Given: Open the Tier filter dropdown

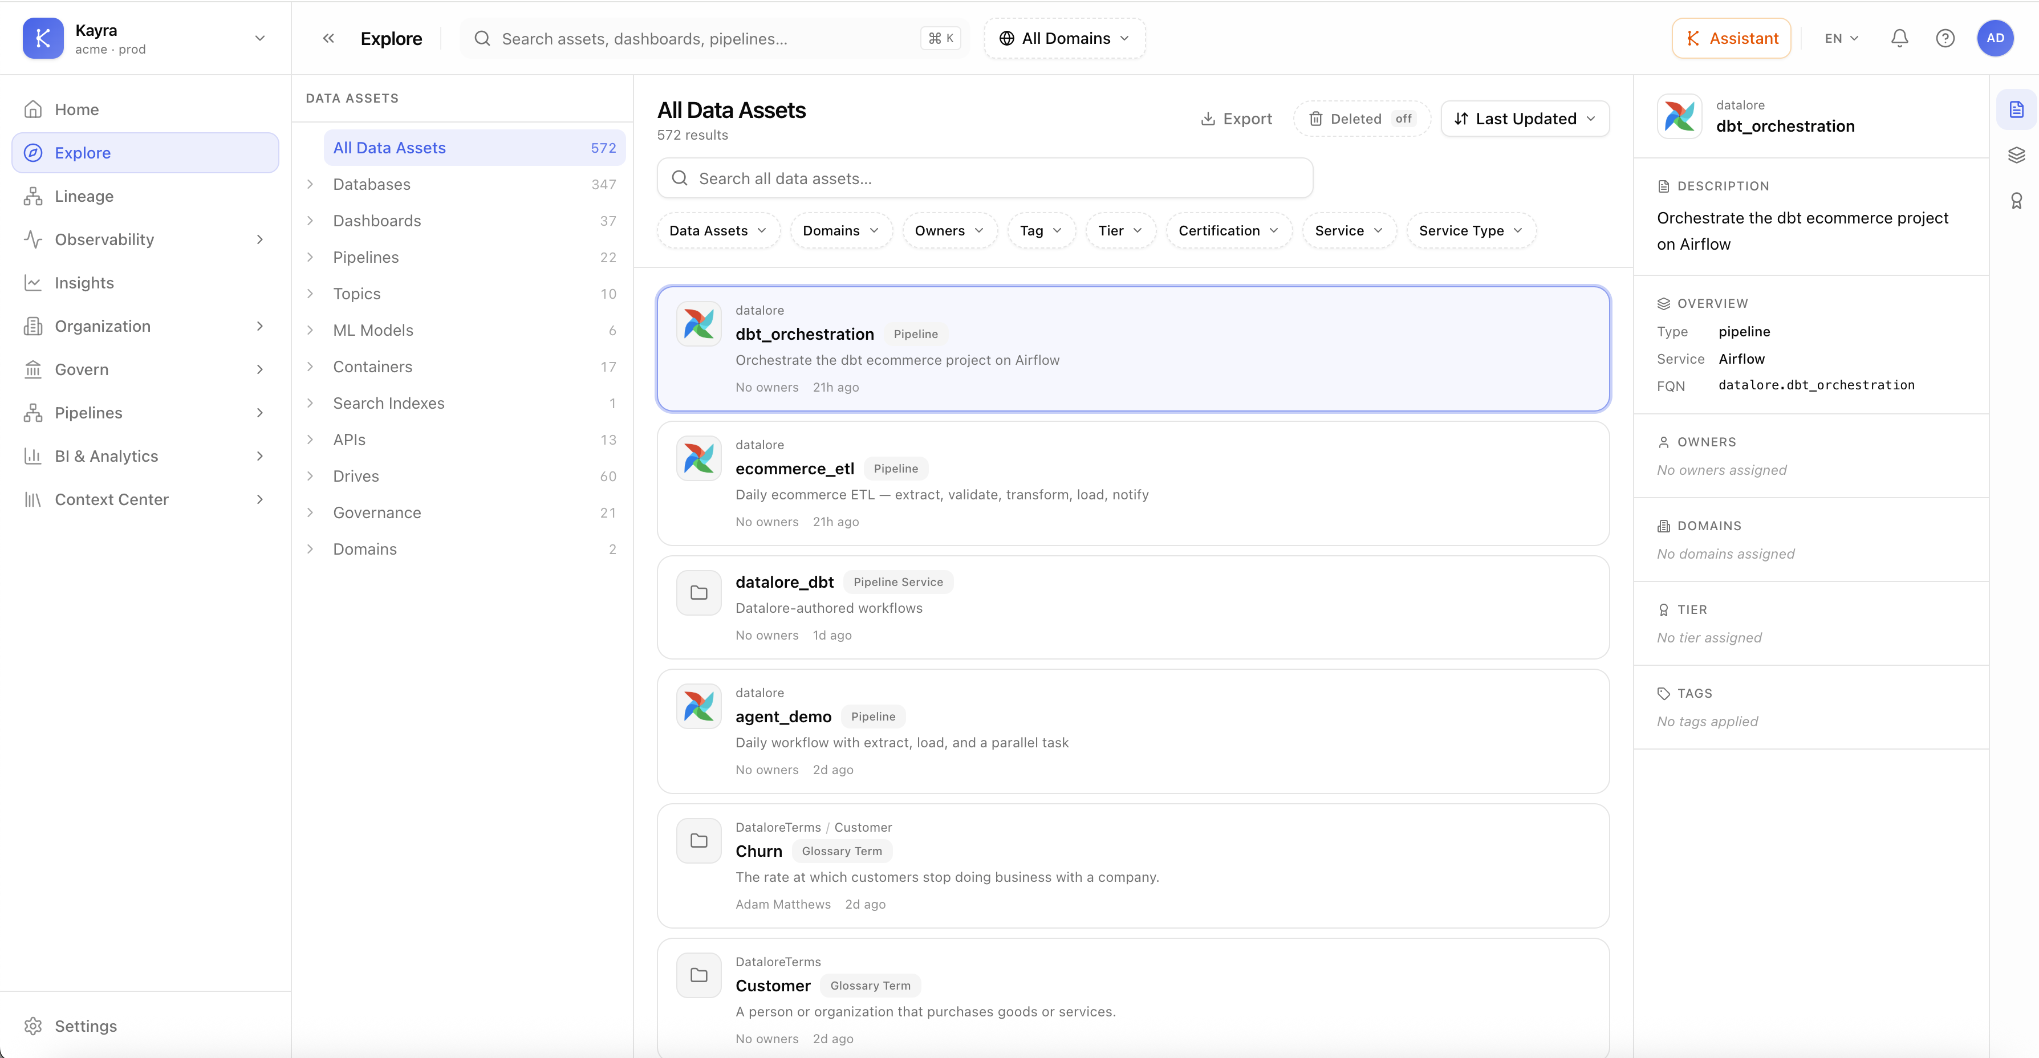Looking at the screenshot, I should (x=1120, y=230).
